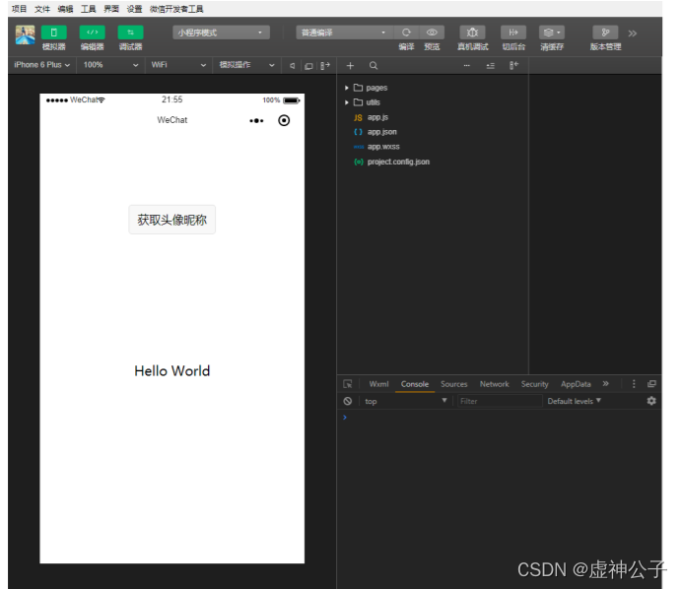The height and width of the screenshot is (589, 682).
Task: Toggle the Editor panel button
Action: click(92, 33)
